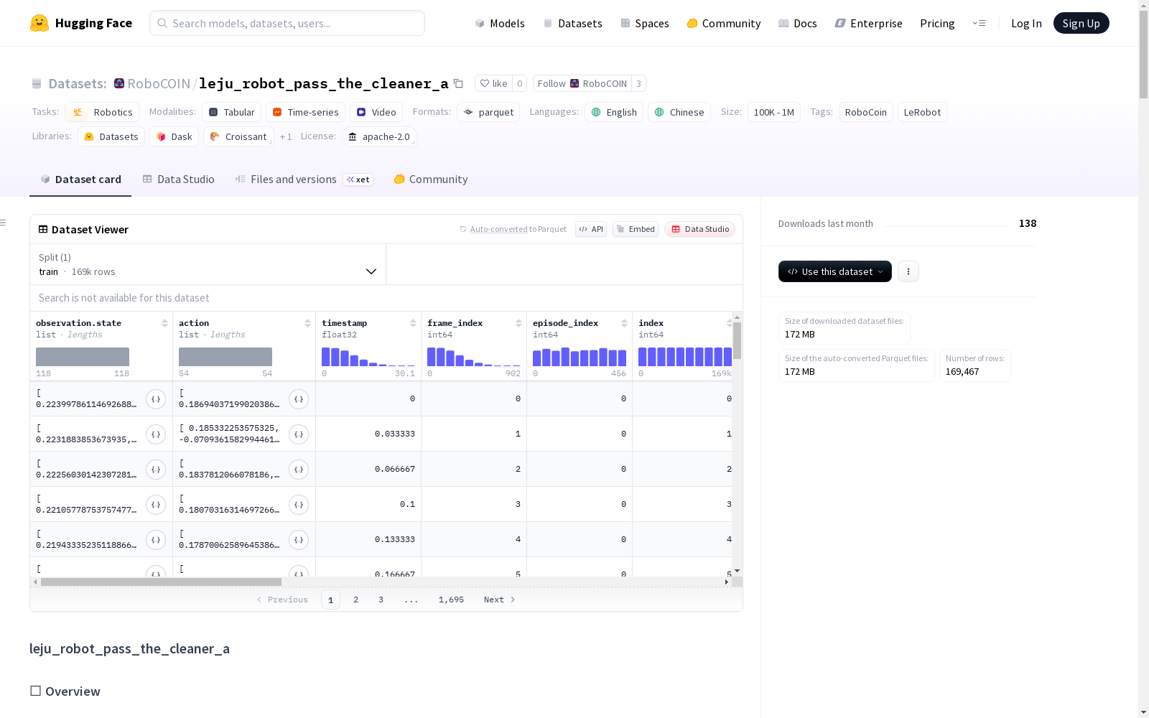The image size is (1149, 718).
Task: Select the Chinese language tag
Action: click(679, 112)
